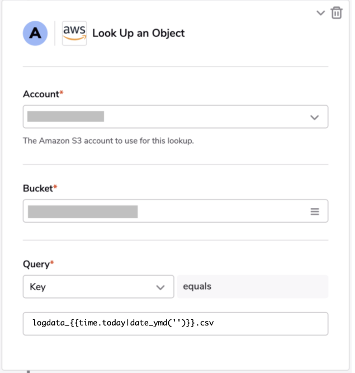This screenshot has width=355, height=373.
Task: Click the AWS logo icon
Action: point(74,34)
